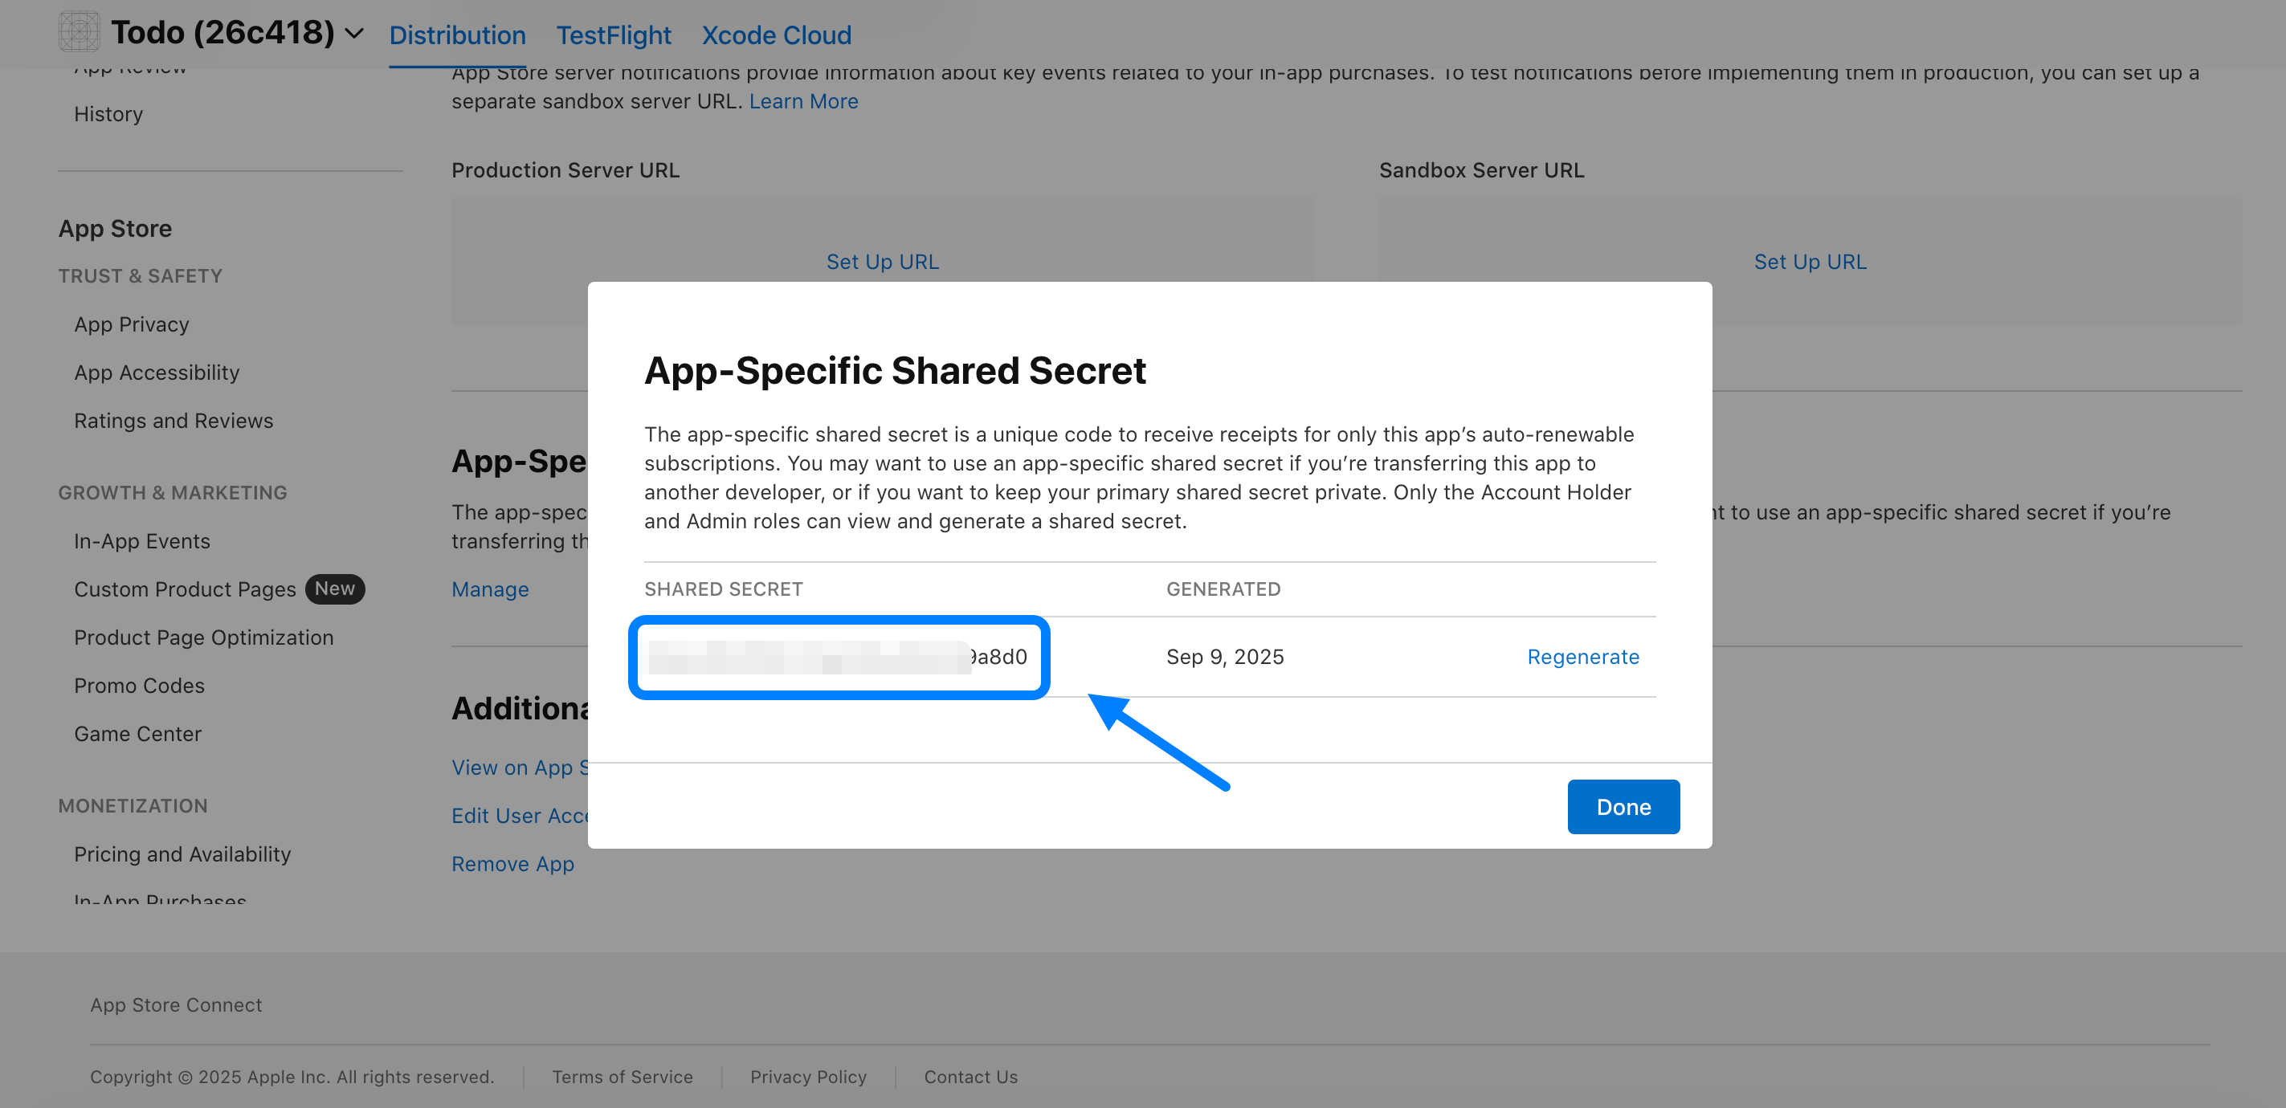Click the Regenerate link
This screenshot has width=2286, height=1108.
1582,657
